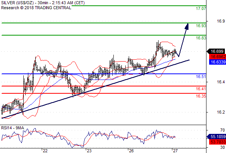Click the red 16.35 support label
The image size is (226, 153).
(x=201, y=96)
